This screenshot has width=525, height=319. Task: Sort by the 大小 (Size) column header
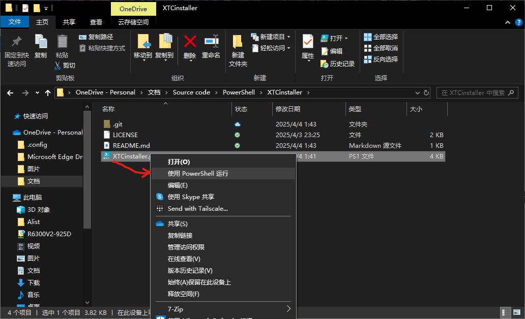pyautogui.click(x=416, y=109)
